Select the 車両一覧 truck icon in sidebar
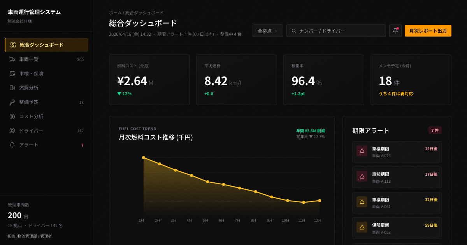The width and height of the screenshot is (467, 245). (13, 59)
